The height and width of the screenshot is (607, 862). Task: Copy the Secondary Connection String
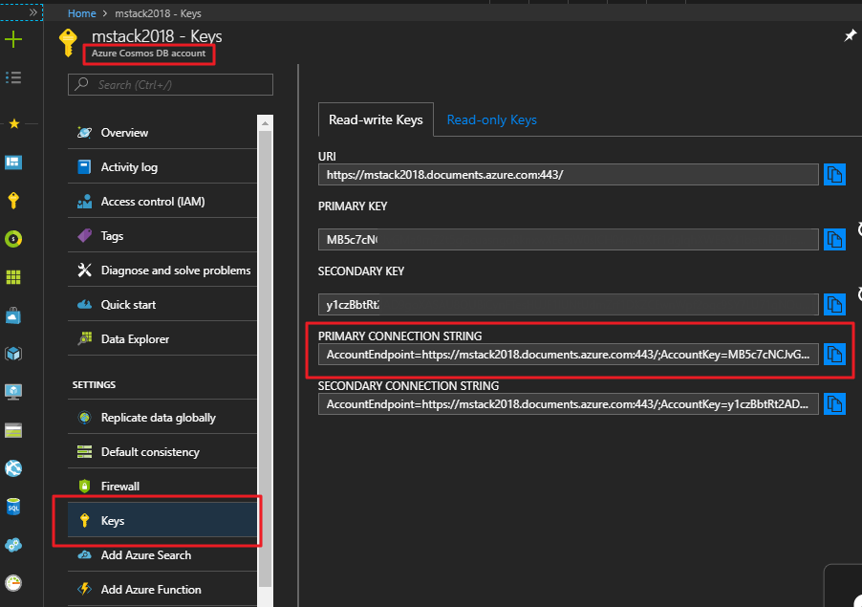pos(834,404)
